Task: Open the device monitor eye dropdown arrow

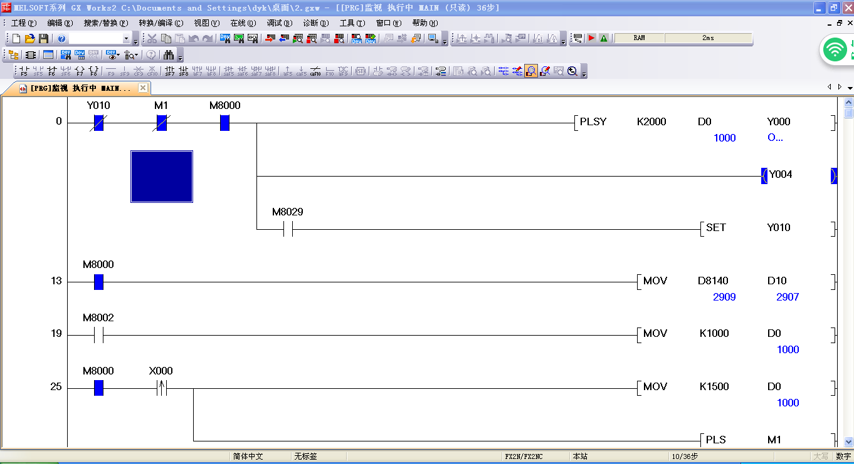Action: (118, 56)
